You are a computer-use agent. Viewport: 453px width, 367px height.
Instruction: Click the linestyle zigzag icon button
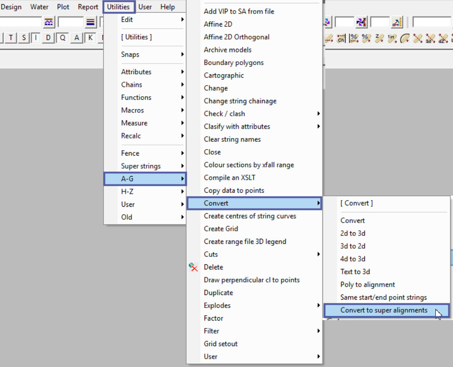(x=49, y=22)
